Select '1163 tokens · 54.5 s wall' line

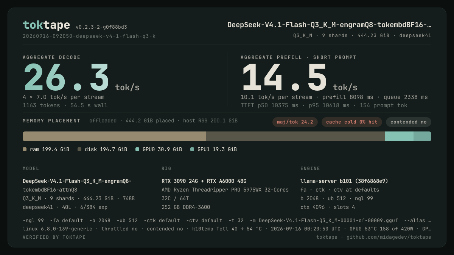(x=65, y=105)
